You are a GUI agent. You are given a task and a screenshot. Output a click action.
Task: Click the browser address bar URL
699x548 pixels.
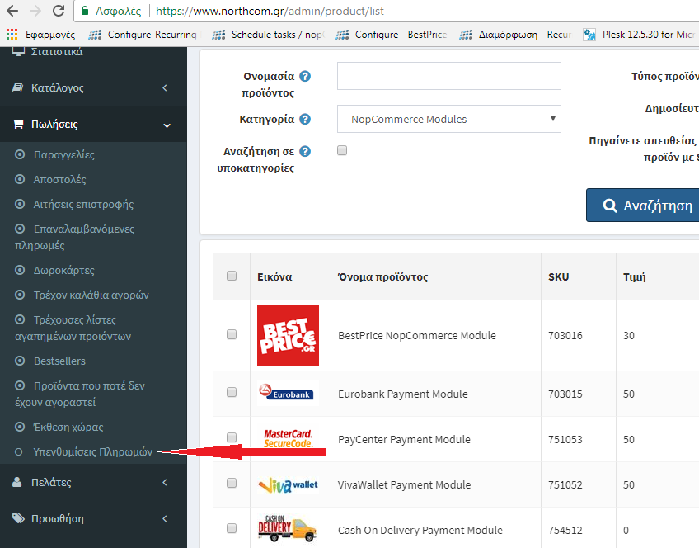pos(270,11)
